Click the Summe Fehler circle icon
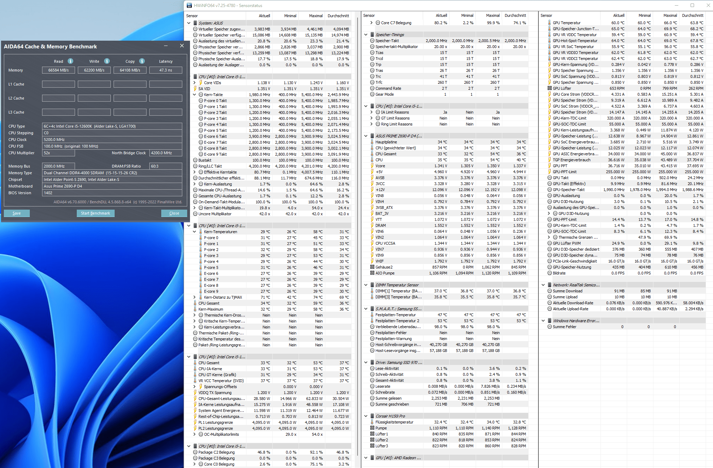The image size is (713, 468). [x=549, y=327]
